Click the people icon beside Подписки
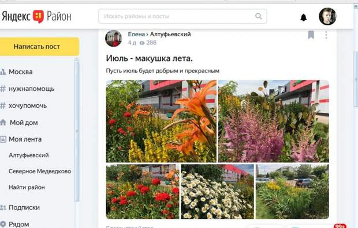 pos(3,207)
